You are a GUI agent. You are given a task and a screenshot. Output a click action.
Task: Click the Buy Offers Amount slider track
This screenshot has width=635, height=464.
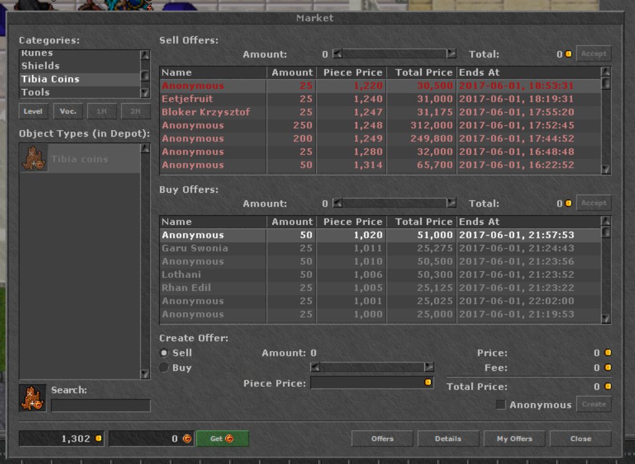[x=394, y=203]
